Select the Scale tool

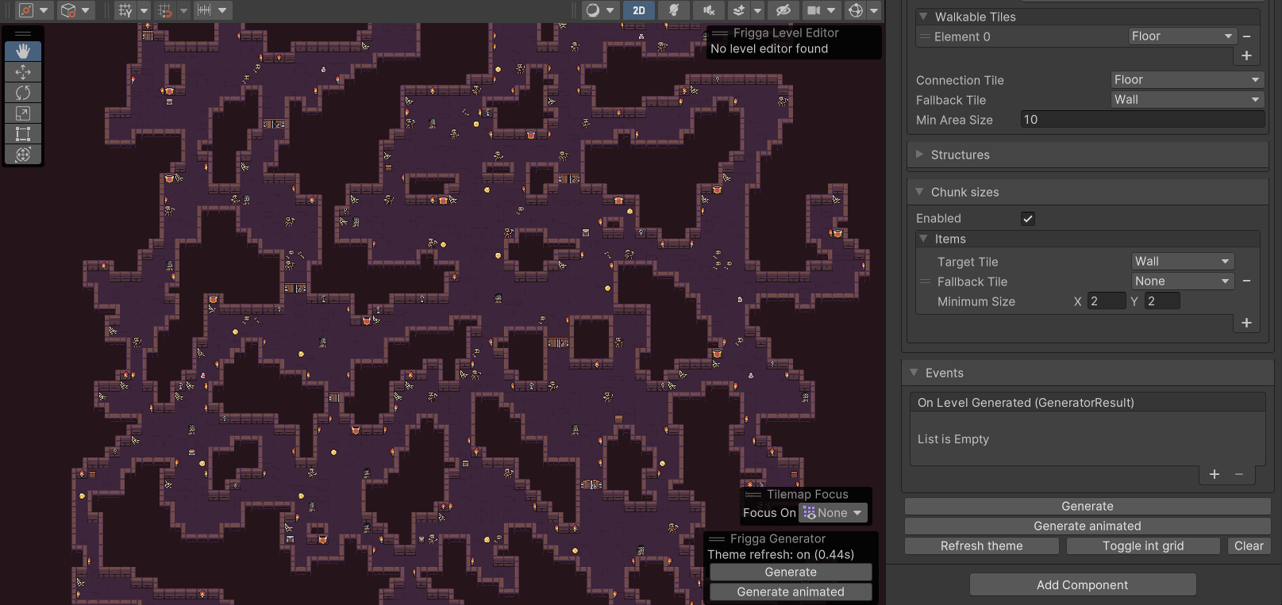click(x=23, y=113)
